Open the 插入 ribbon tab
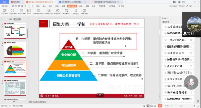The height and width of the screenshot is (108, 201). (x=44, y=6)
